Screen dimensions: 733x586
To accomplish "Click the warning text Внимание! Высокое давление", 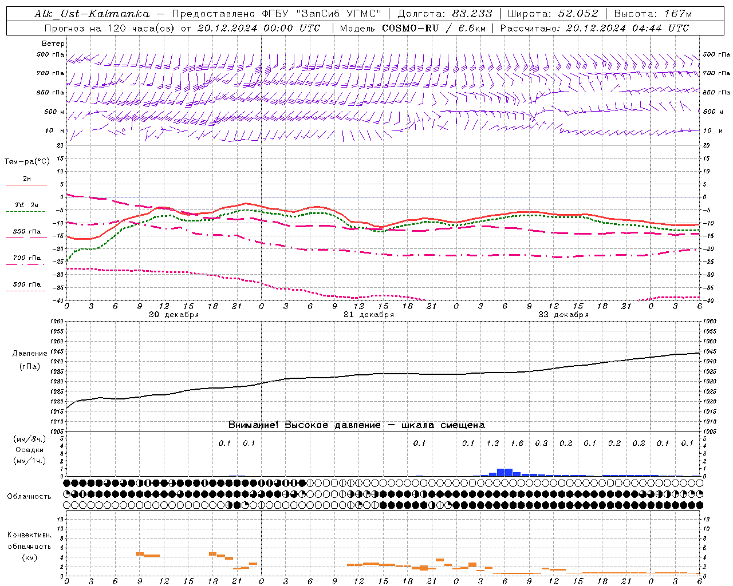I will pyautogui.click(x=304, y=425).
